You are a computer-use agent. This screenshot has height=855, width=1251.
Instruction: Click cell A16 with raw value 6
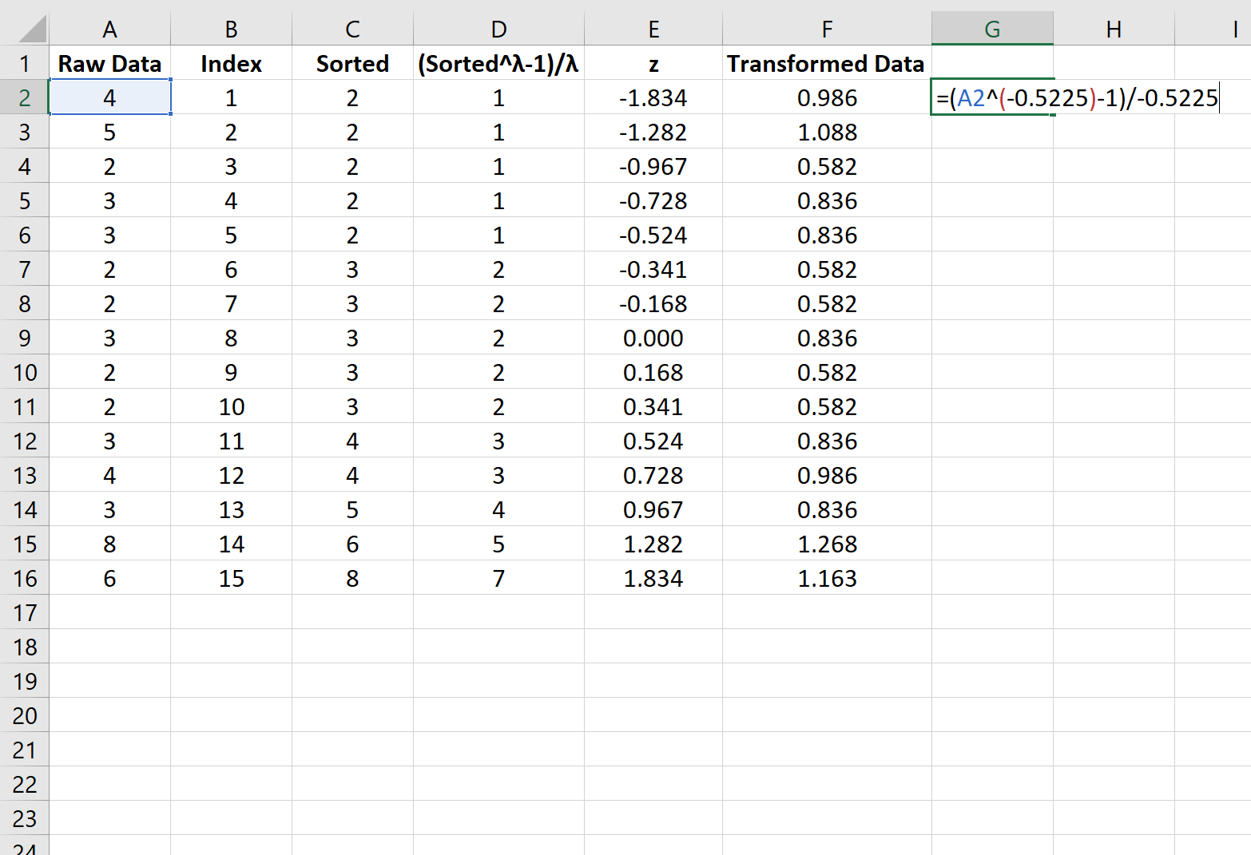click(x=110, y=578)
